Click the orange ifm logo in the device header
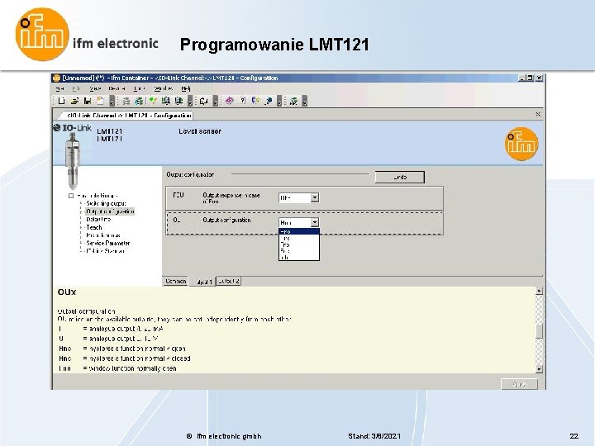 point(521,144)
